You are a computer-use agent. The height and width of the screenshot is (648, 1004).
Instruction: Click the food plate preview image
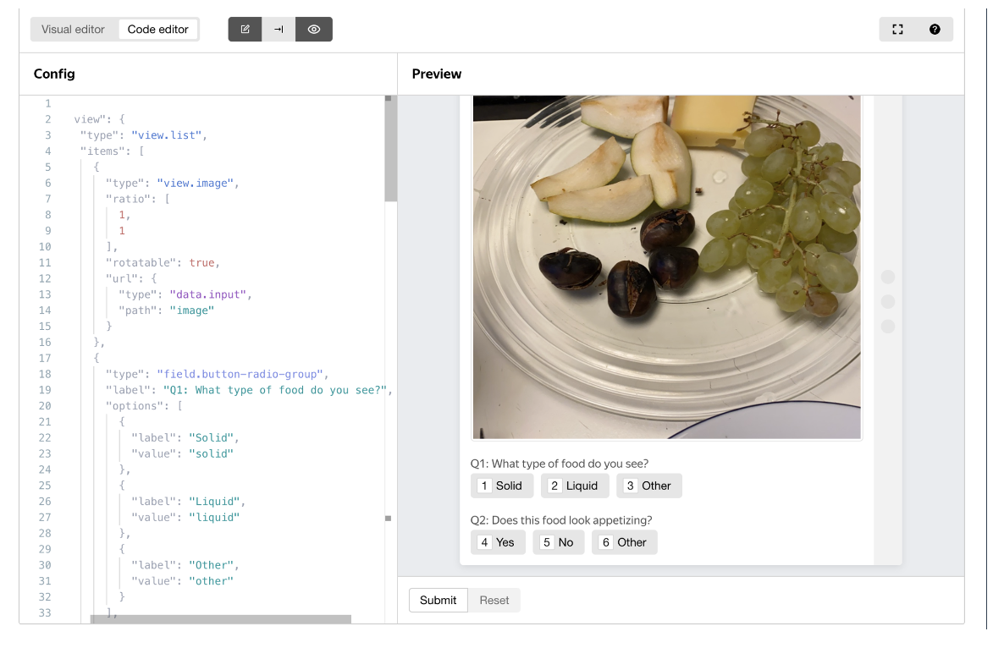[x=666, y=266]
